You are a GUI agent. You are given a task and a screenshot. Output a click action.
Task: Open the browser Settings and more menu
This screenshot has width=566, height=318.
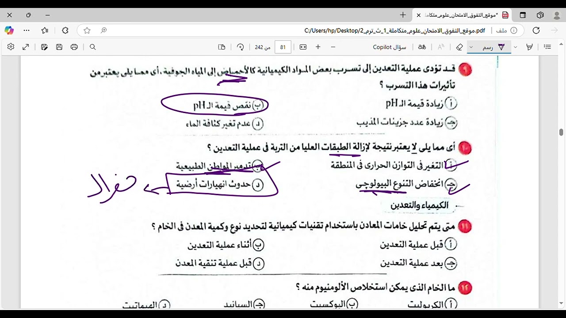(x=27, y=30)
